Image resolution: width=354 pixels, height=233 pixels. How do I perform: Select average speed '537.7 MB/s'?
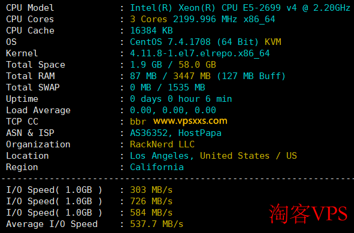click(157, 224)
